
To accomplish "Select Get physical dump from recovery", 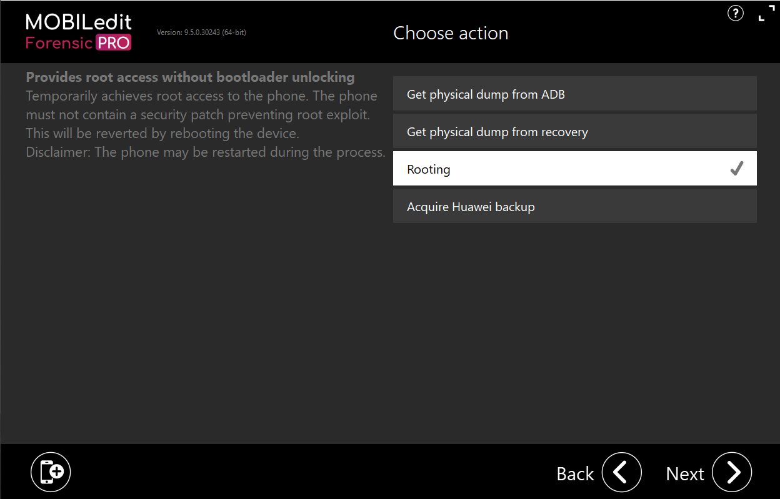I will [x=575, y=131].
